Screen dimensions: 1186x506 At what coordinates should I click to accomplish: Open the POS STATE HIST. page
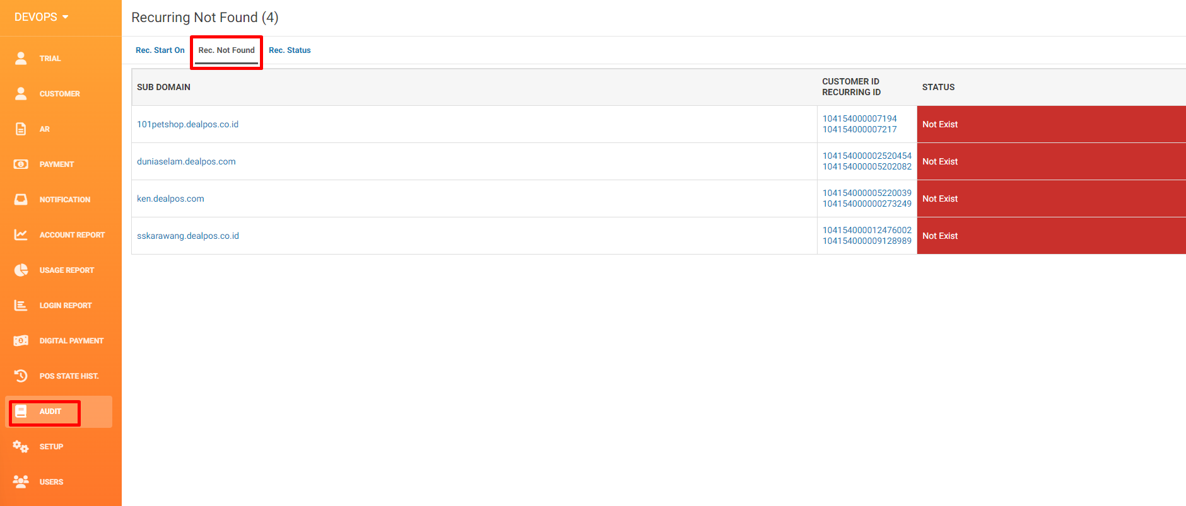[69, 376]
